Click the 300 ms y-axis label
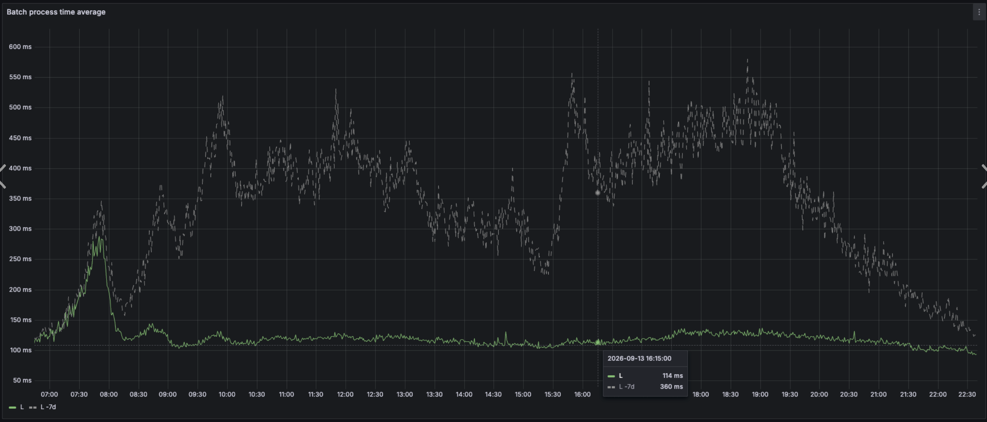Viewport: 987px width, 422px height. (x=20, y=229)
